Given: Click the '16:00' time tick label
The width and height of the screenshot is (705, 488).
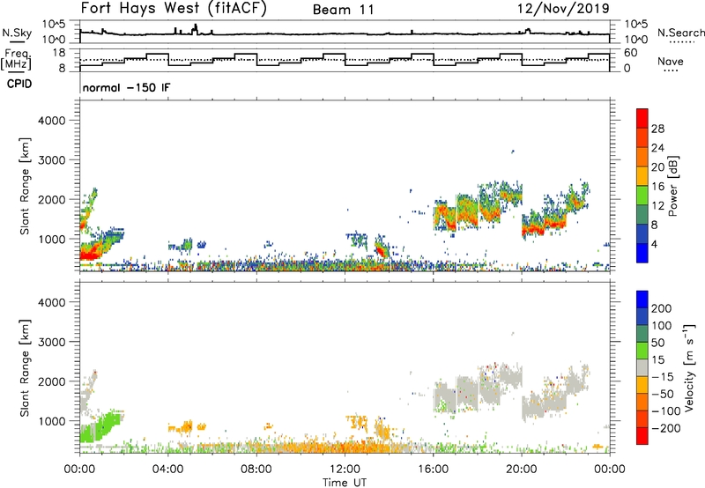Looking at the screenshot, I should 433,470.
